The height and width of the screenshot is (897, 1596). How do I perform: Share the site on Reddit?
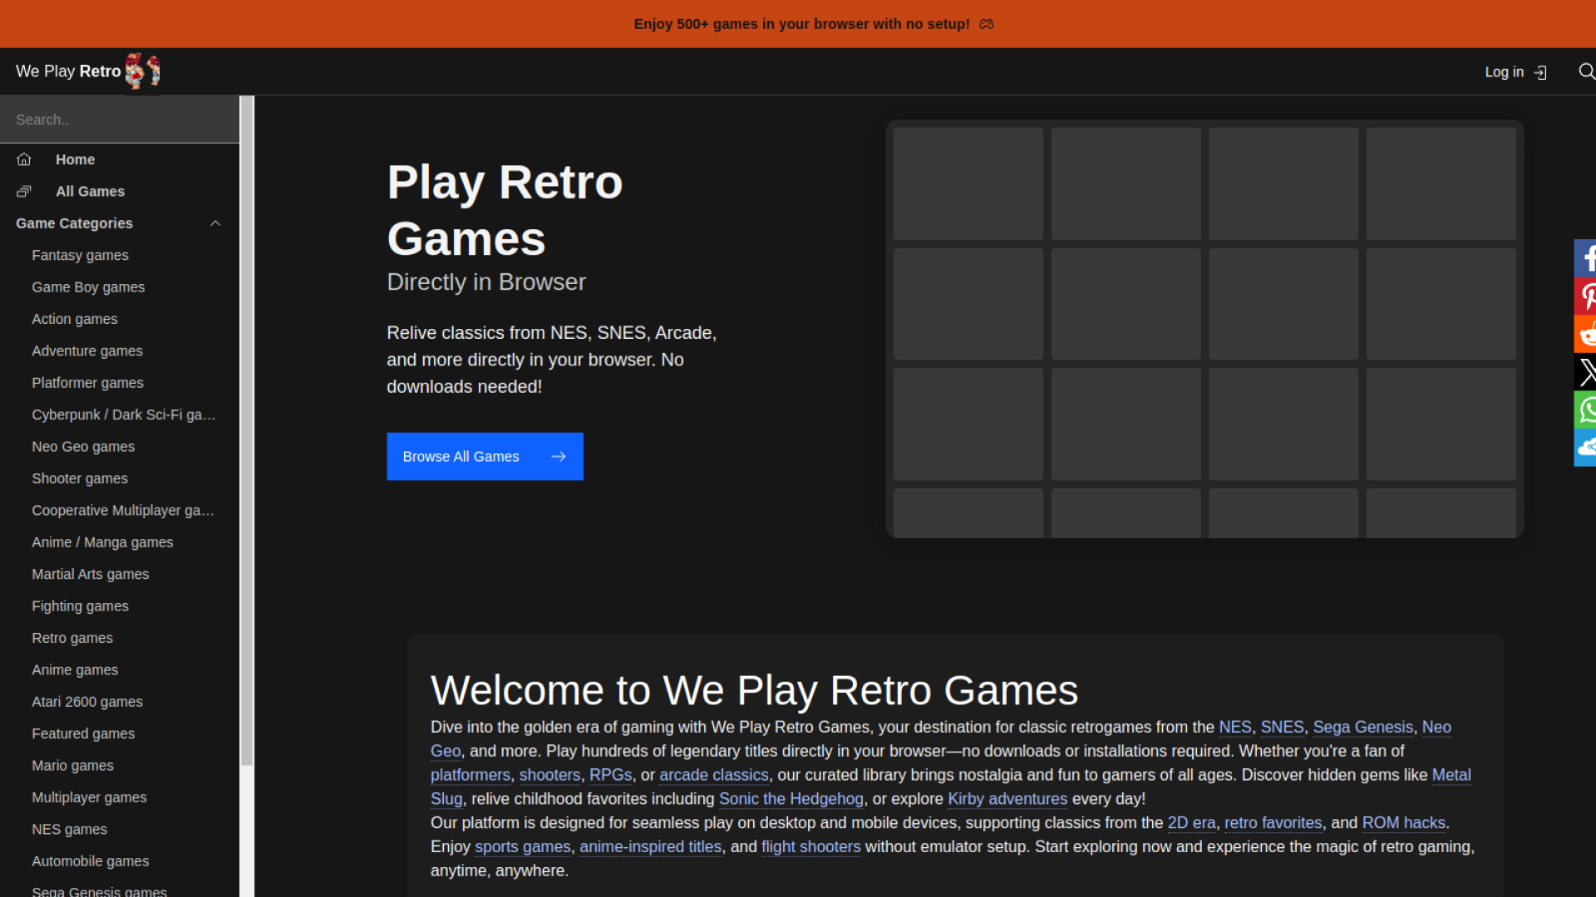click(1586, 334)
